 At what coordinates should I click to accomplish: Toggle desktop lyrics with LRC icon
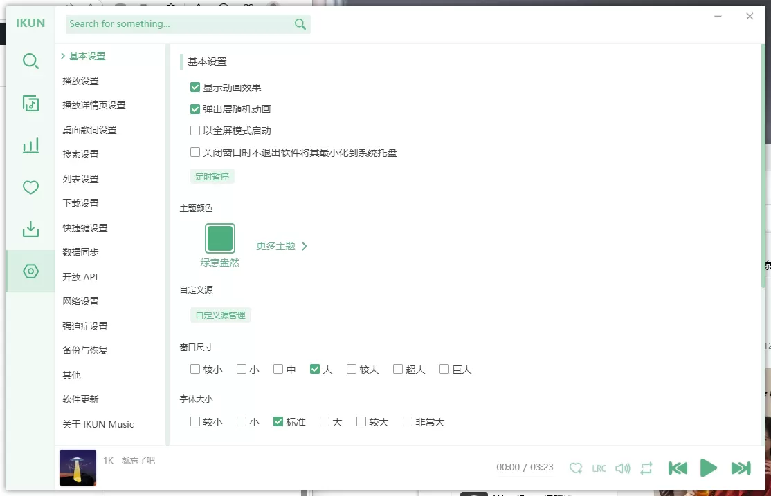[x=599, y=468]
